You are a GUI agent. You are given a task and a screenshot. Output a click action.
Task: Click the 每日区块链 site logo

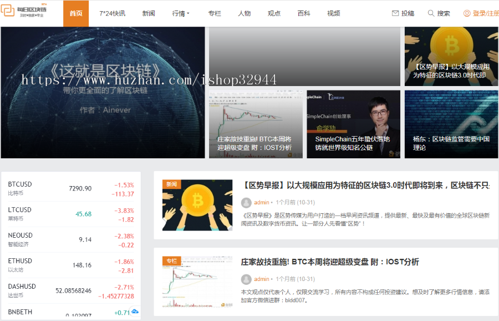[24, 10]
